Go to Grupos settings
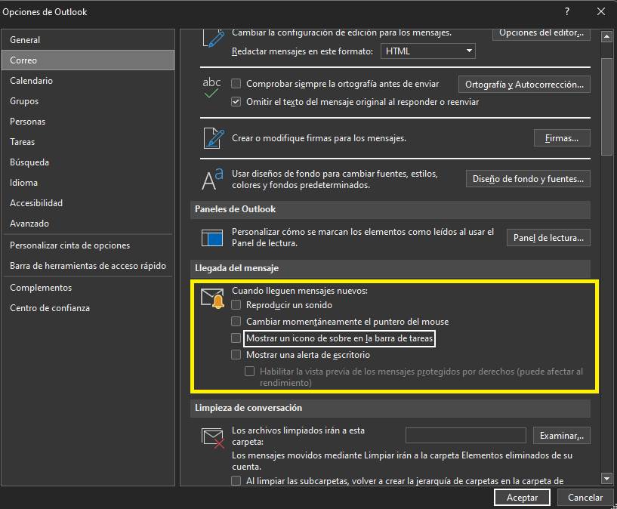The image size is (617, 509). [x=88, y=101]
